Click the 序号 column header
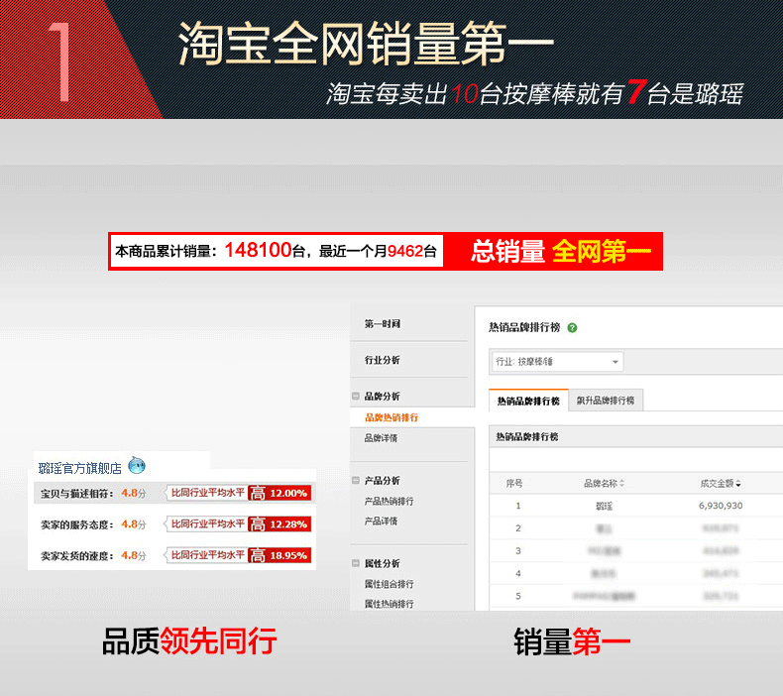Screen dimensions: 783x696 tap(514, 483)
